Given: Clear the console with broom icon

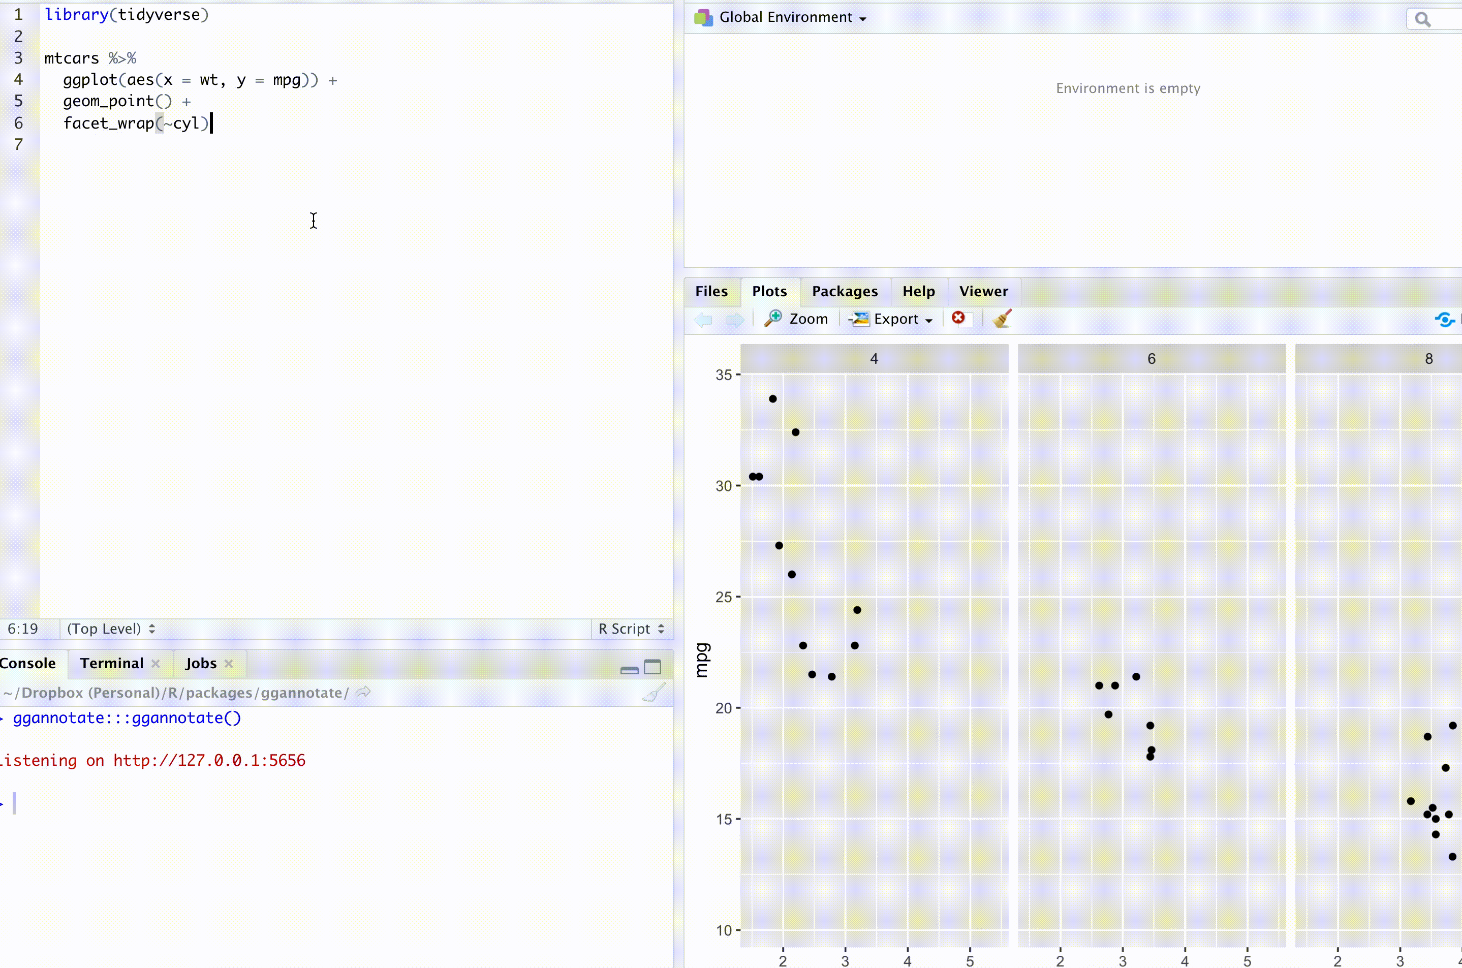Looking at the screenshot, I should pos(653,693).
